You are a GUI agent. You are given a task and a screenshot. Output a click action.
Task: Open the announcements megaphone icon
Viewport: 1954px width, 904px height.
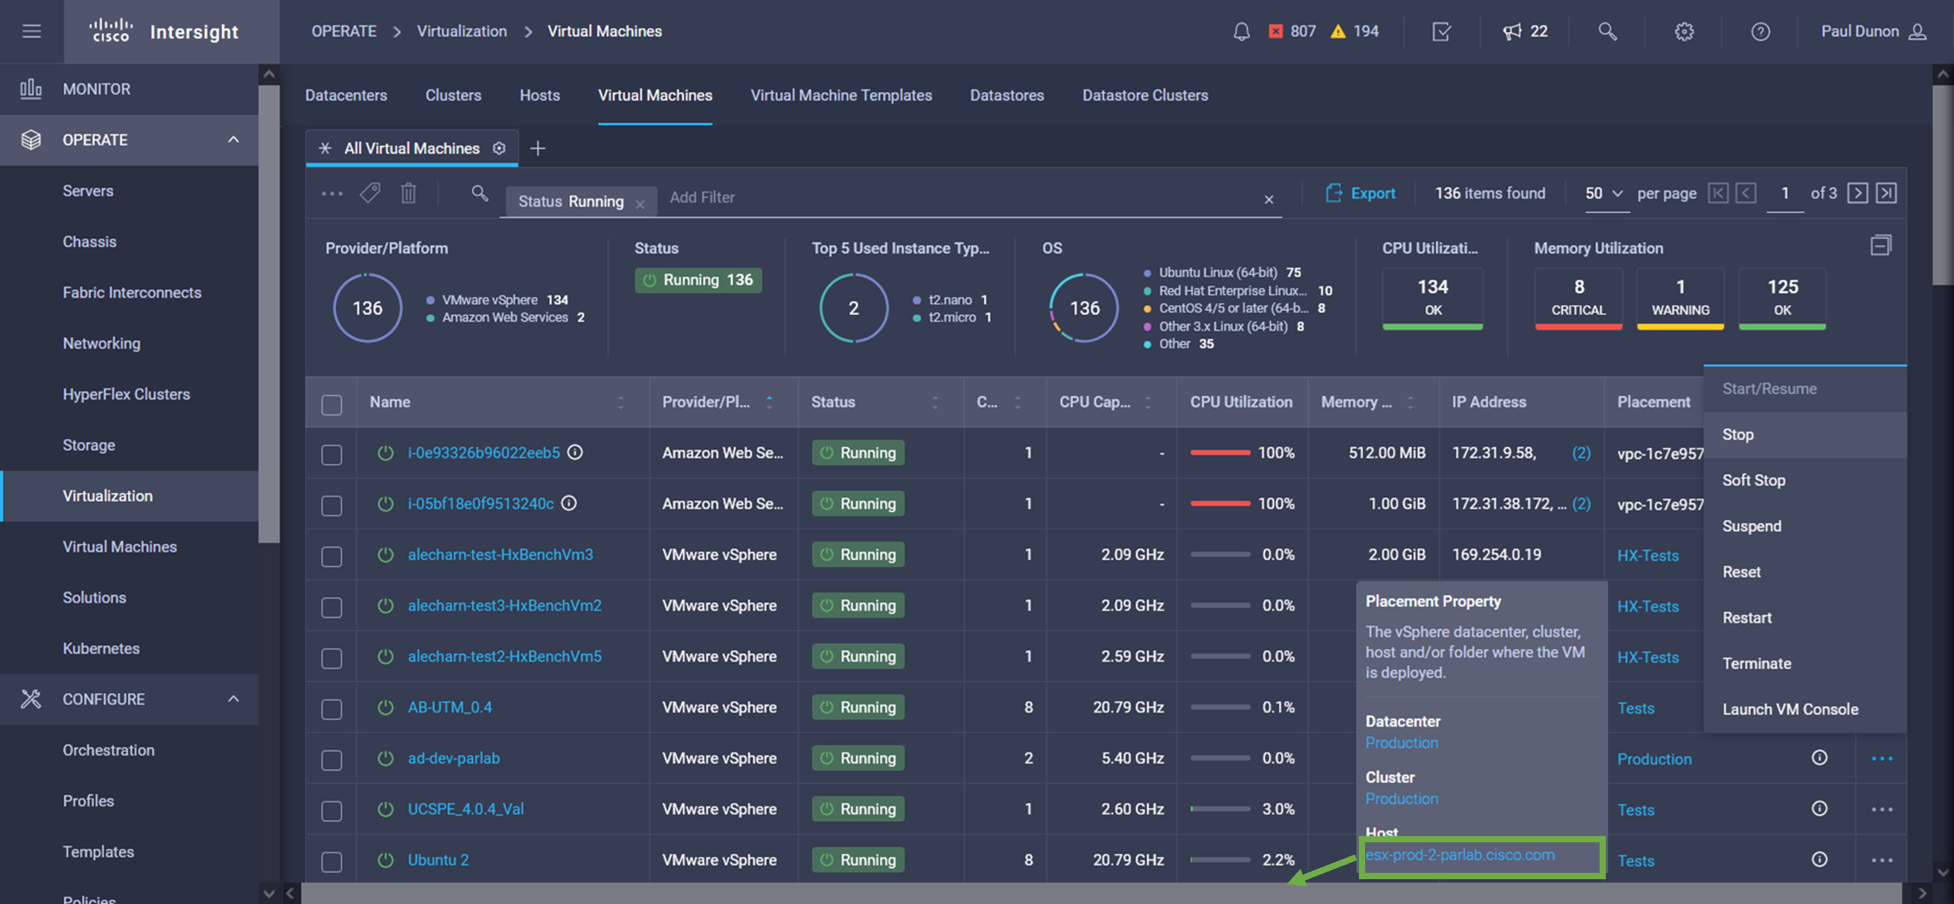click(1512, 31)
